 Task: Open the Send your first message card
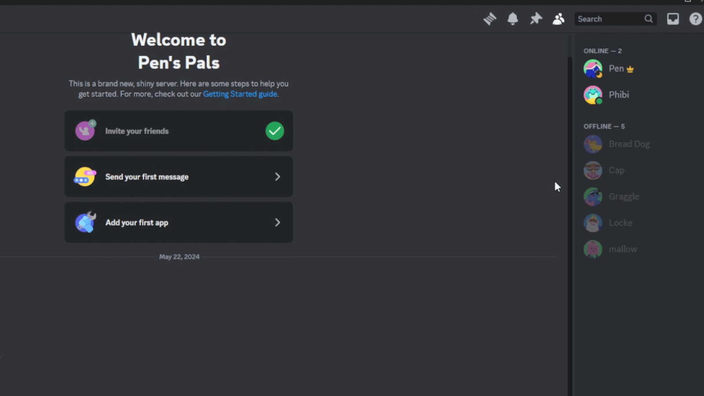pyautogui.click(x=179, y=177)
